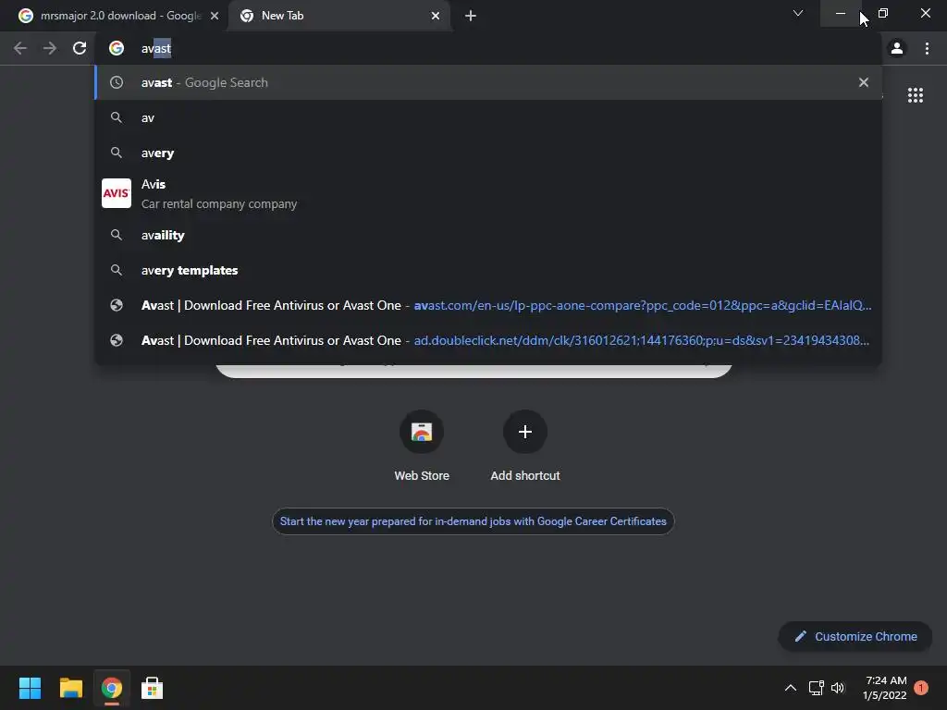Screen dimensions: 947x710
Task: Open the Windows Start menu
Action: point(30,688)
